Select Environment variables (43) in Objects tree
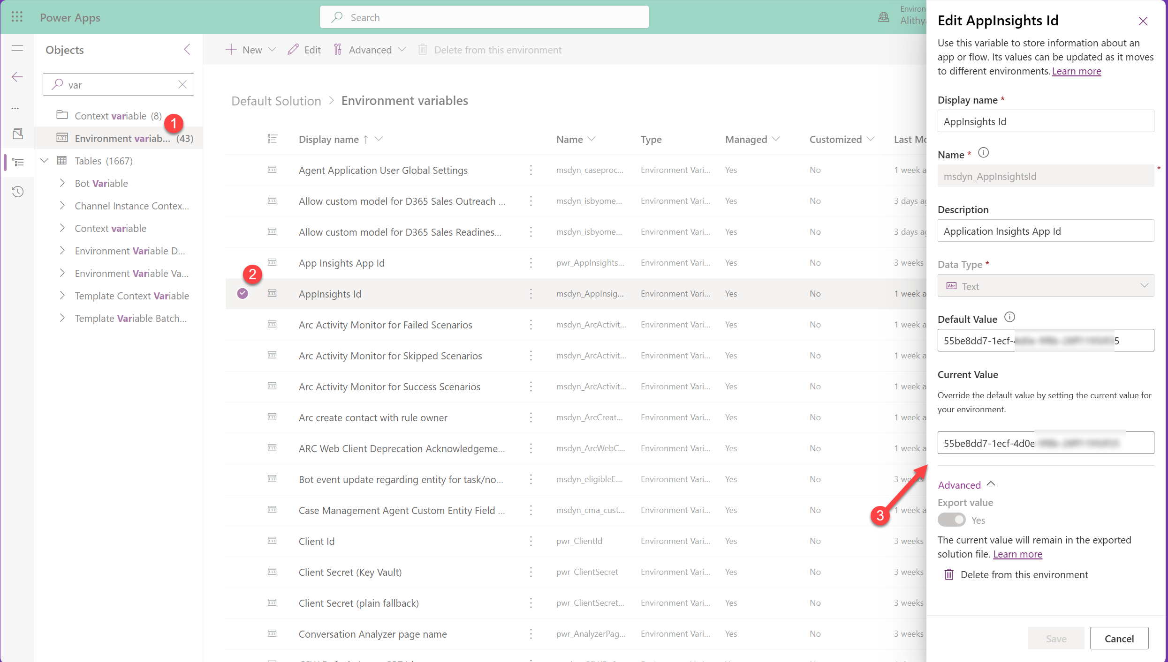The width and height of the screenshot is (1168, 662). (118, 138)
